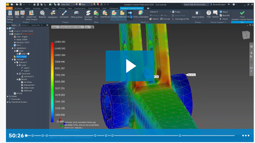Collapse the Results tree node
This screenshot has height=143, width=255.
pos(17,79)
